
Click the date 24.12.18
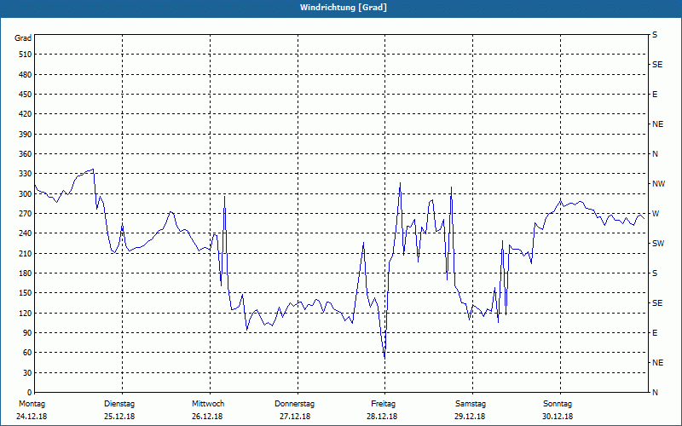(32, 417)
